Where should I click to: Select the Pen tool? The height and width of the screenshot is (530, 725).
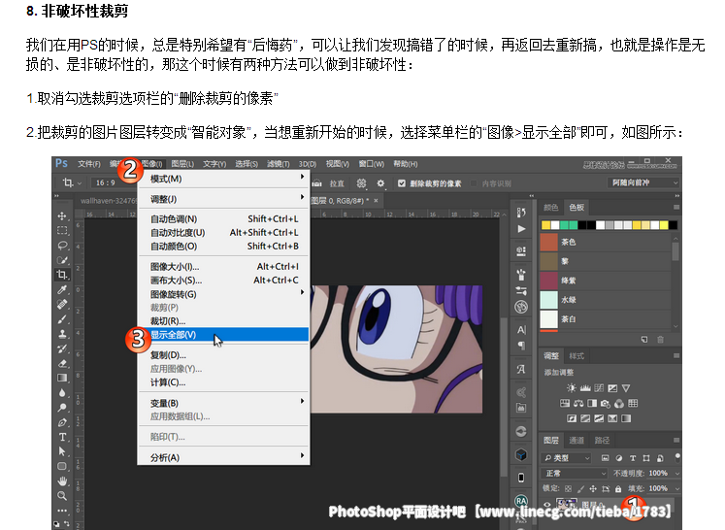[62, 422]
